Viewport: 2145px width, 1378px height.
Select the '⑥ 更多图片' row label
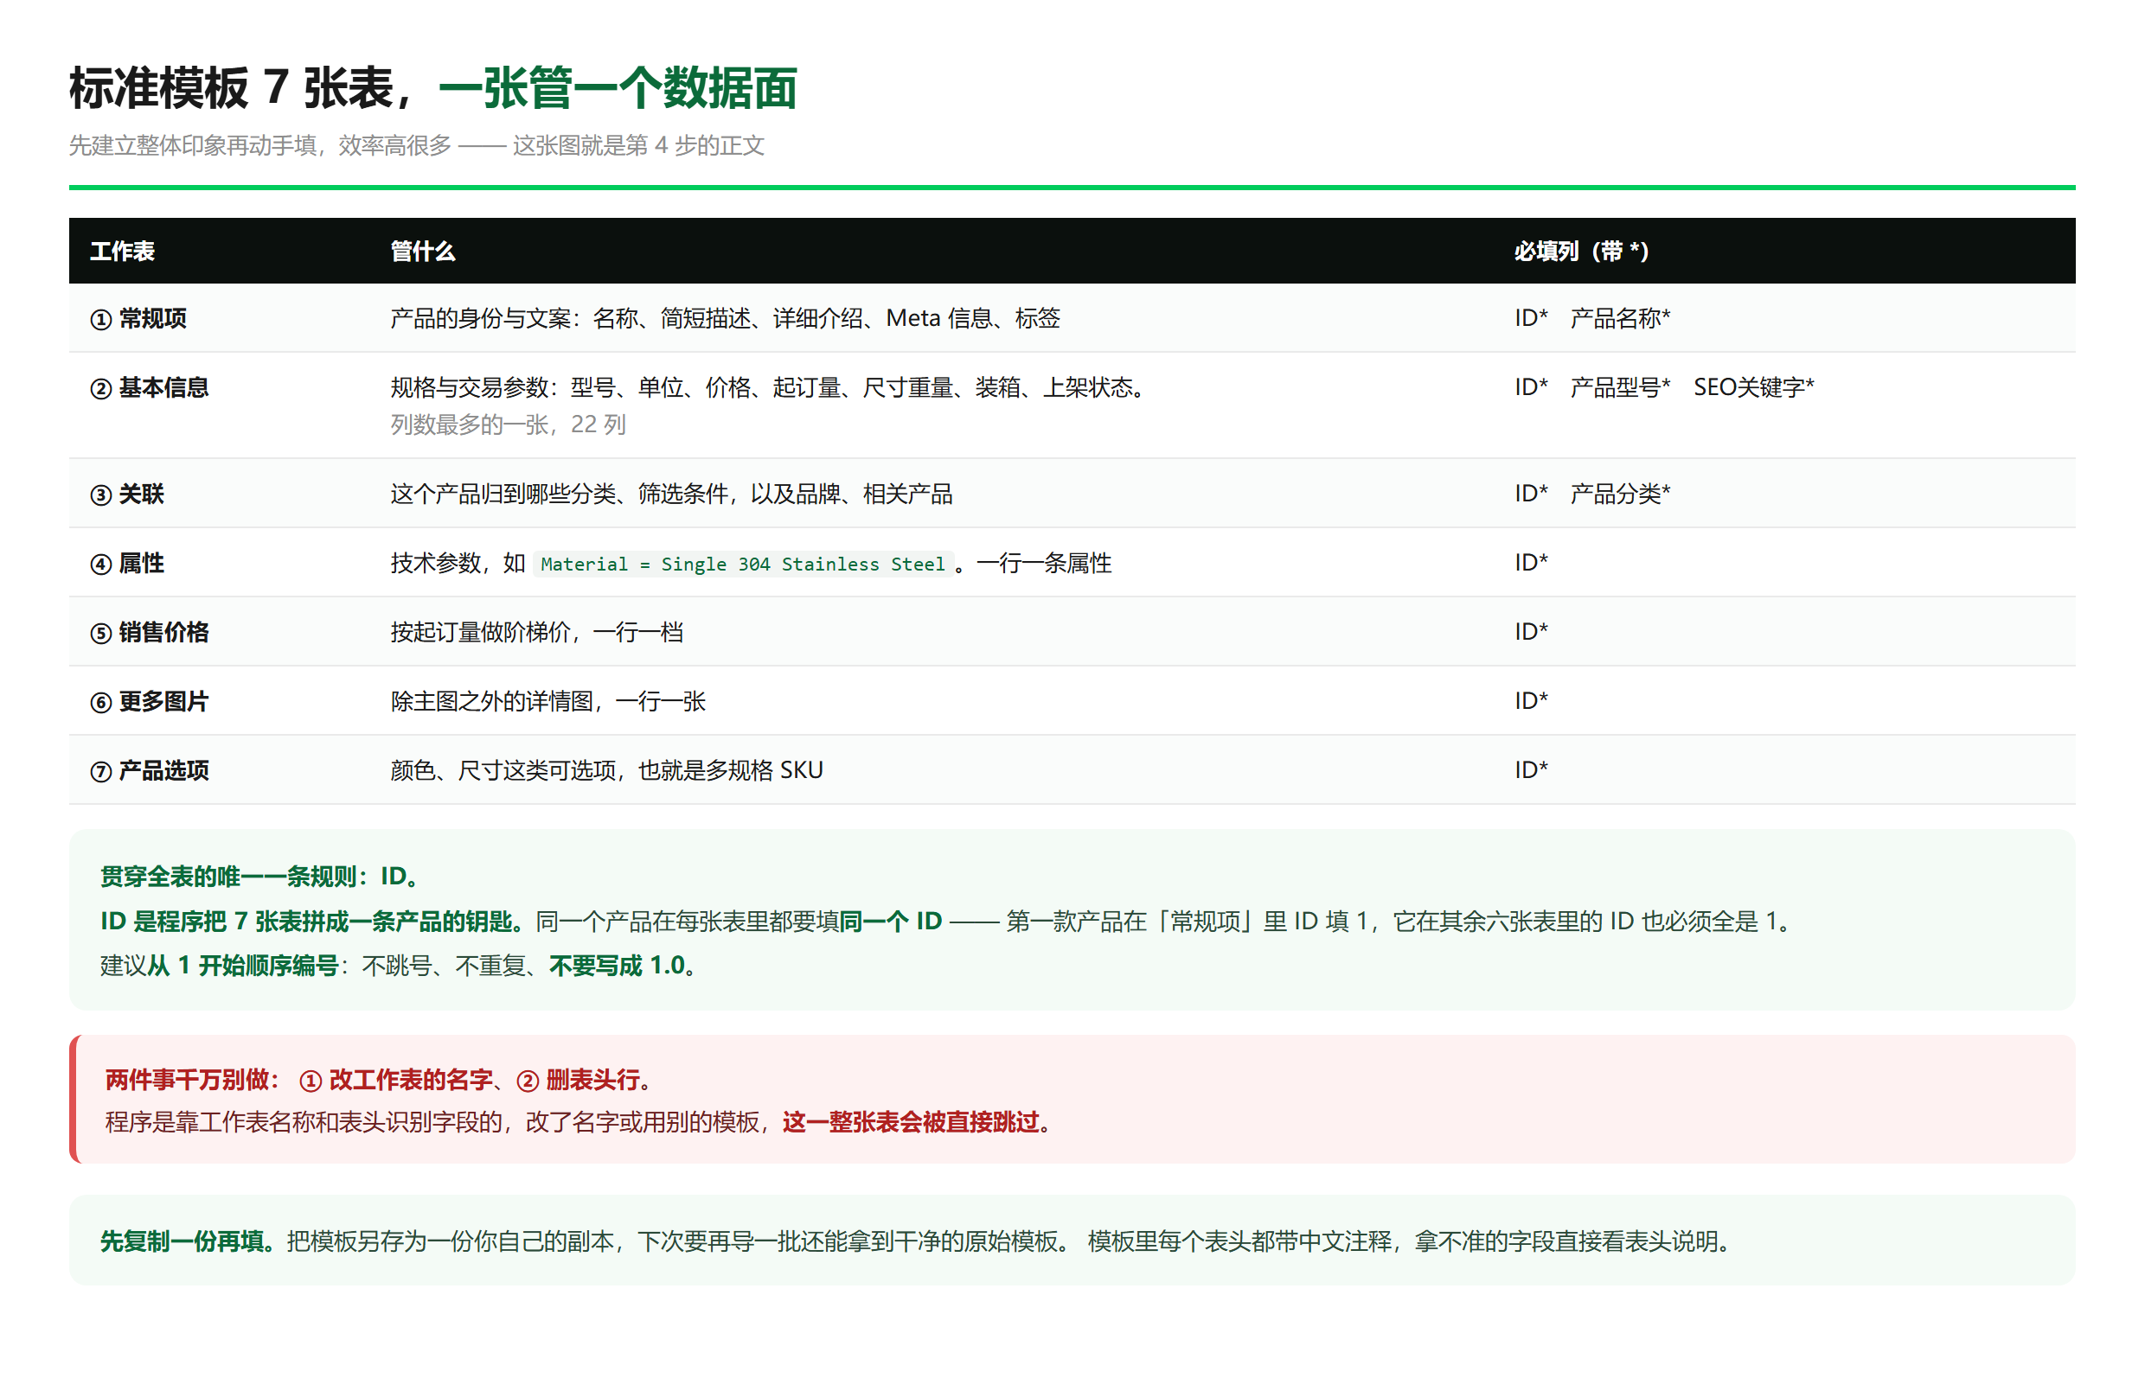pos(150,700)
